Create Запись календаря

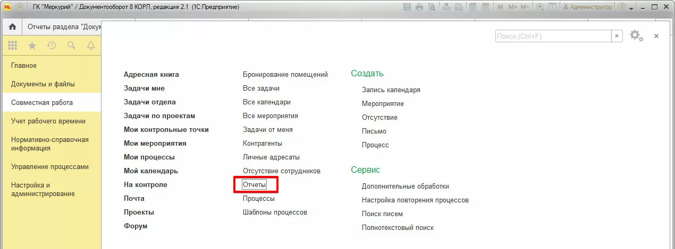(391, 90)
